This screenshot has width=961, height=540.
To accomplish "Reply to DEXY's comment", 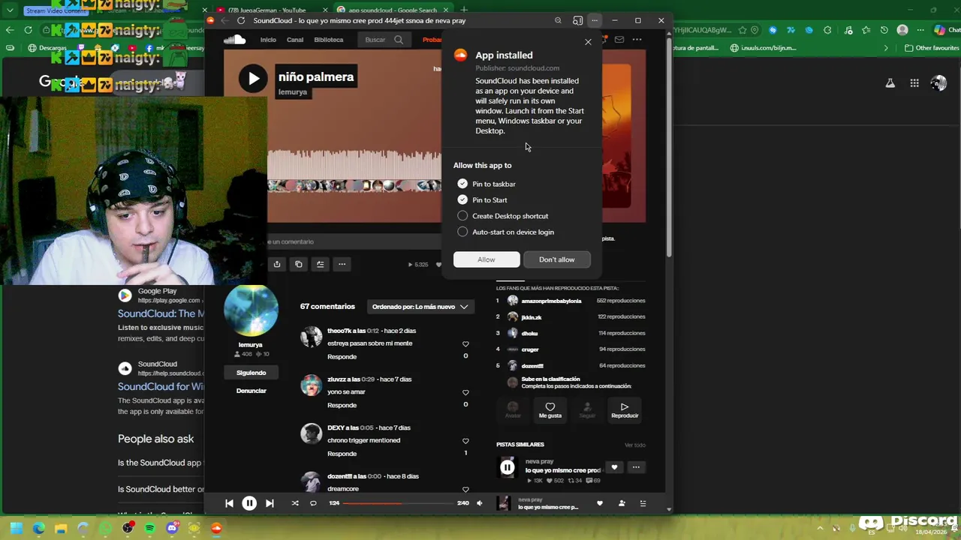I will pos(342,454).
